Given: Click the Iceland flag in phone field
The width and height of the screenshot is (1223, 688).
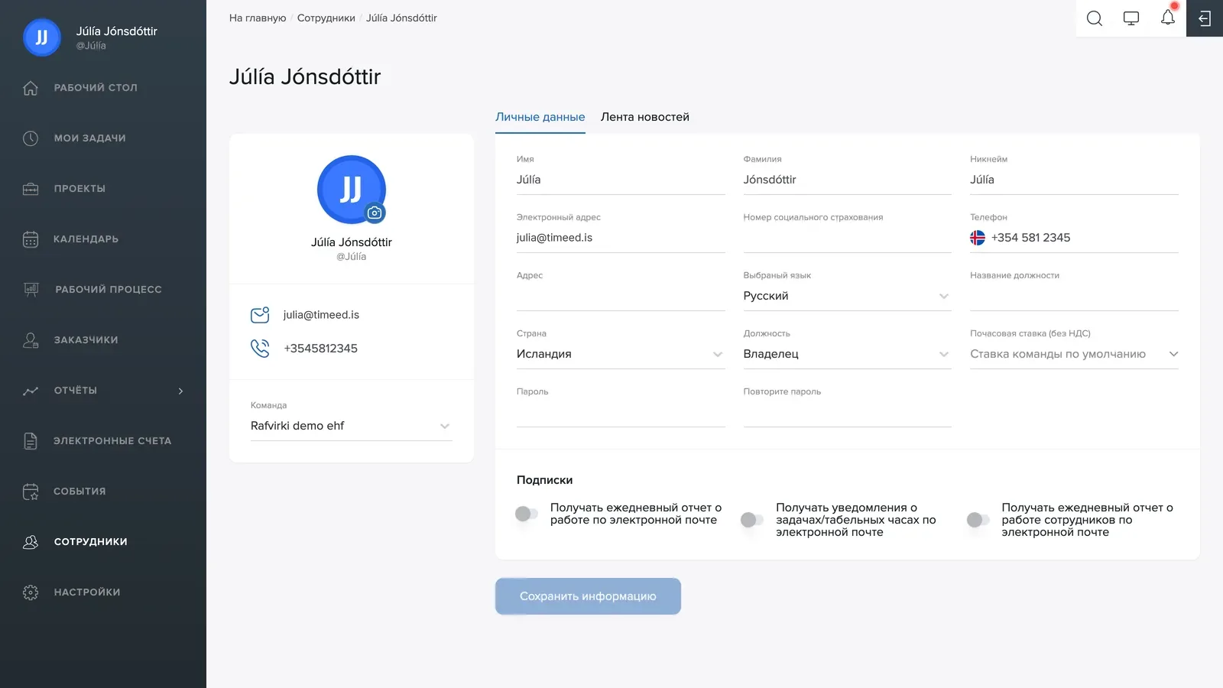Looking at the screenshot, I should click(x=978, y=238).
